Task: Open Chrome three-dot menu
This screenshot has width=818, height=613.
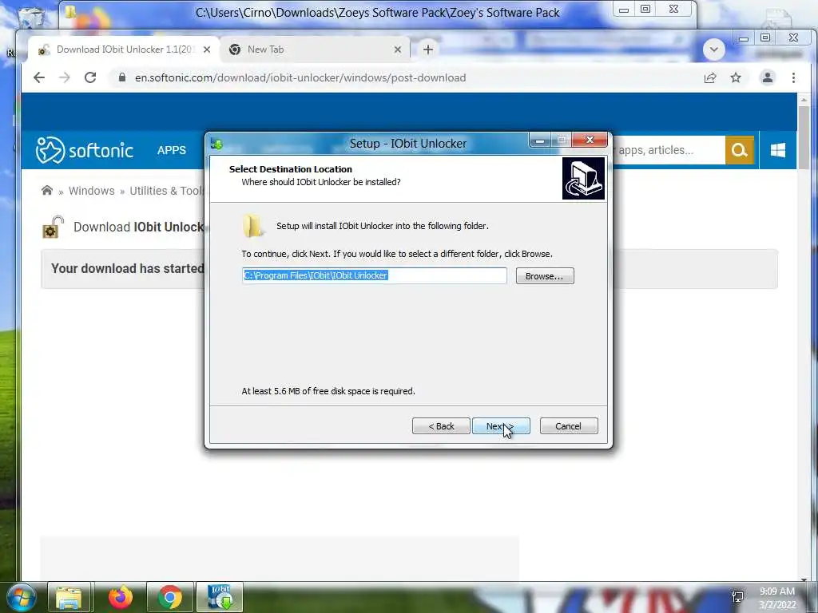Action: click(x=793, y=77)
